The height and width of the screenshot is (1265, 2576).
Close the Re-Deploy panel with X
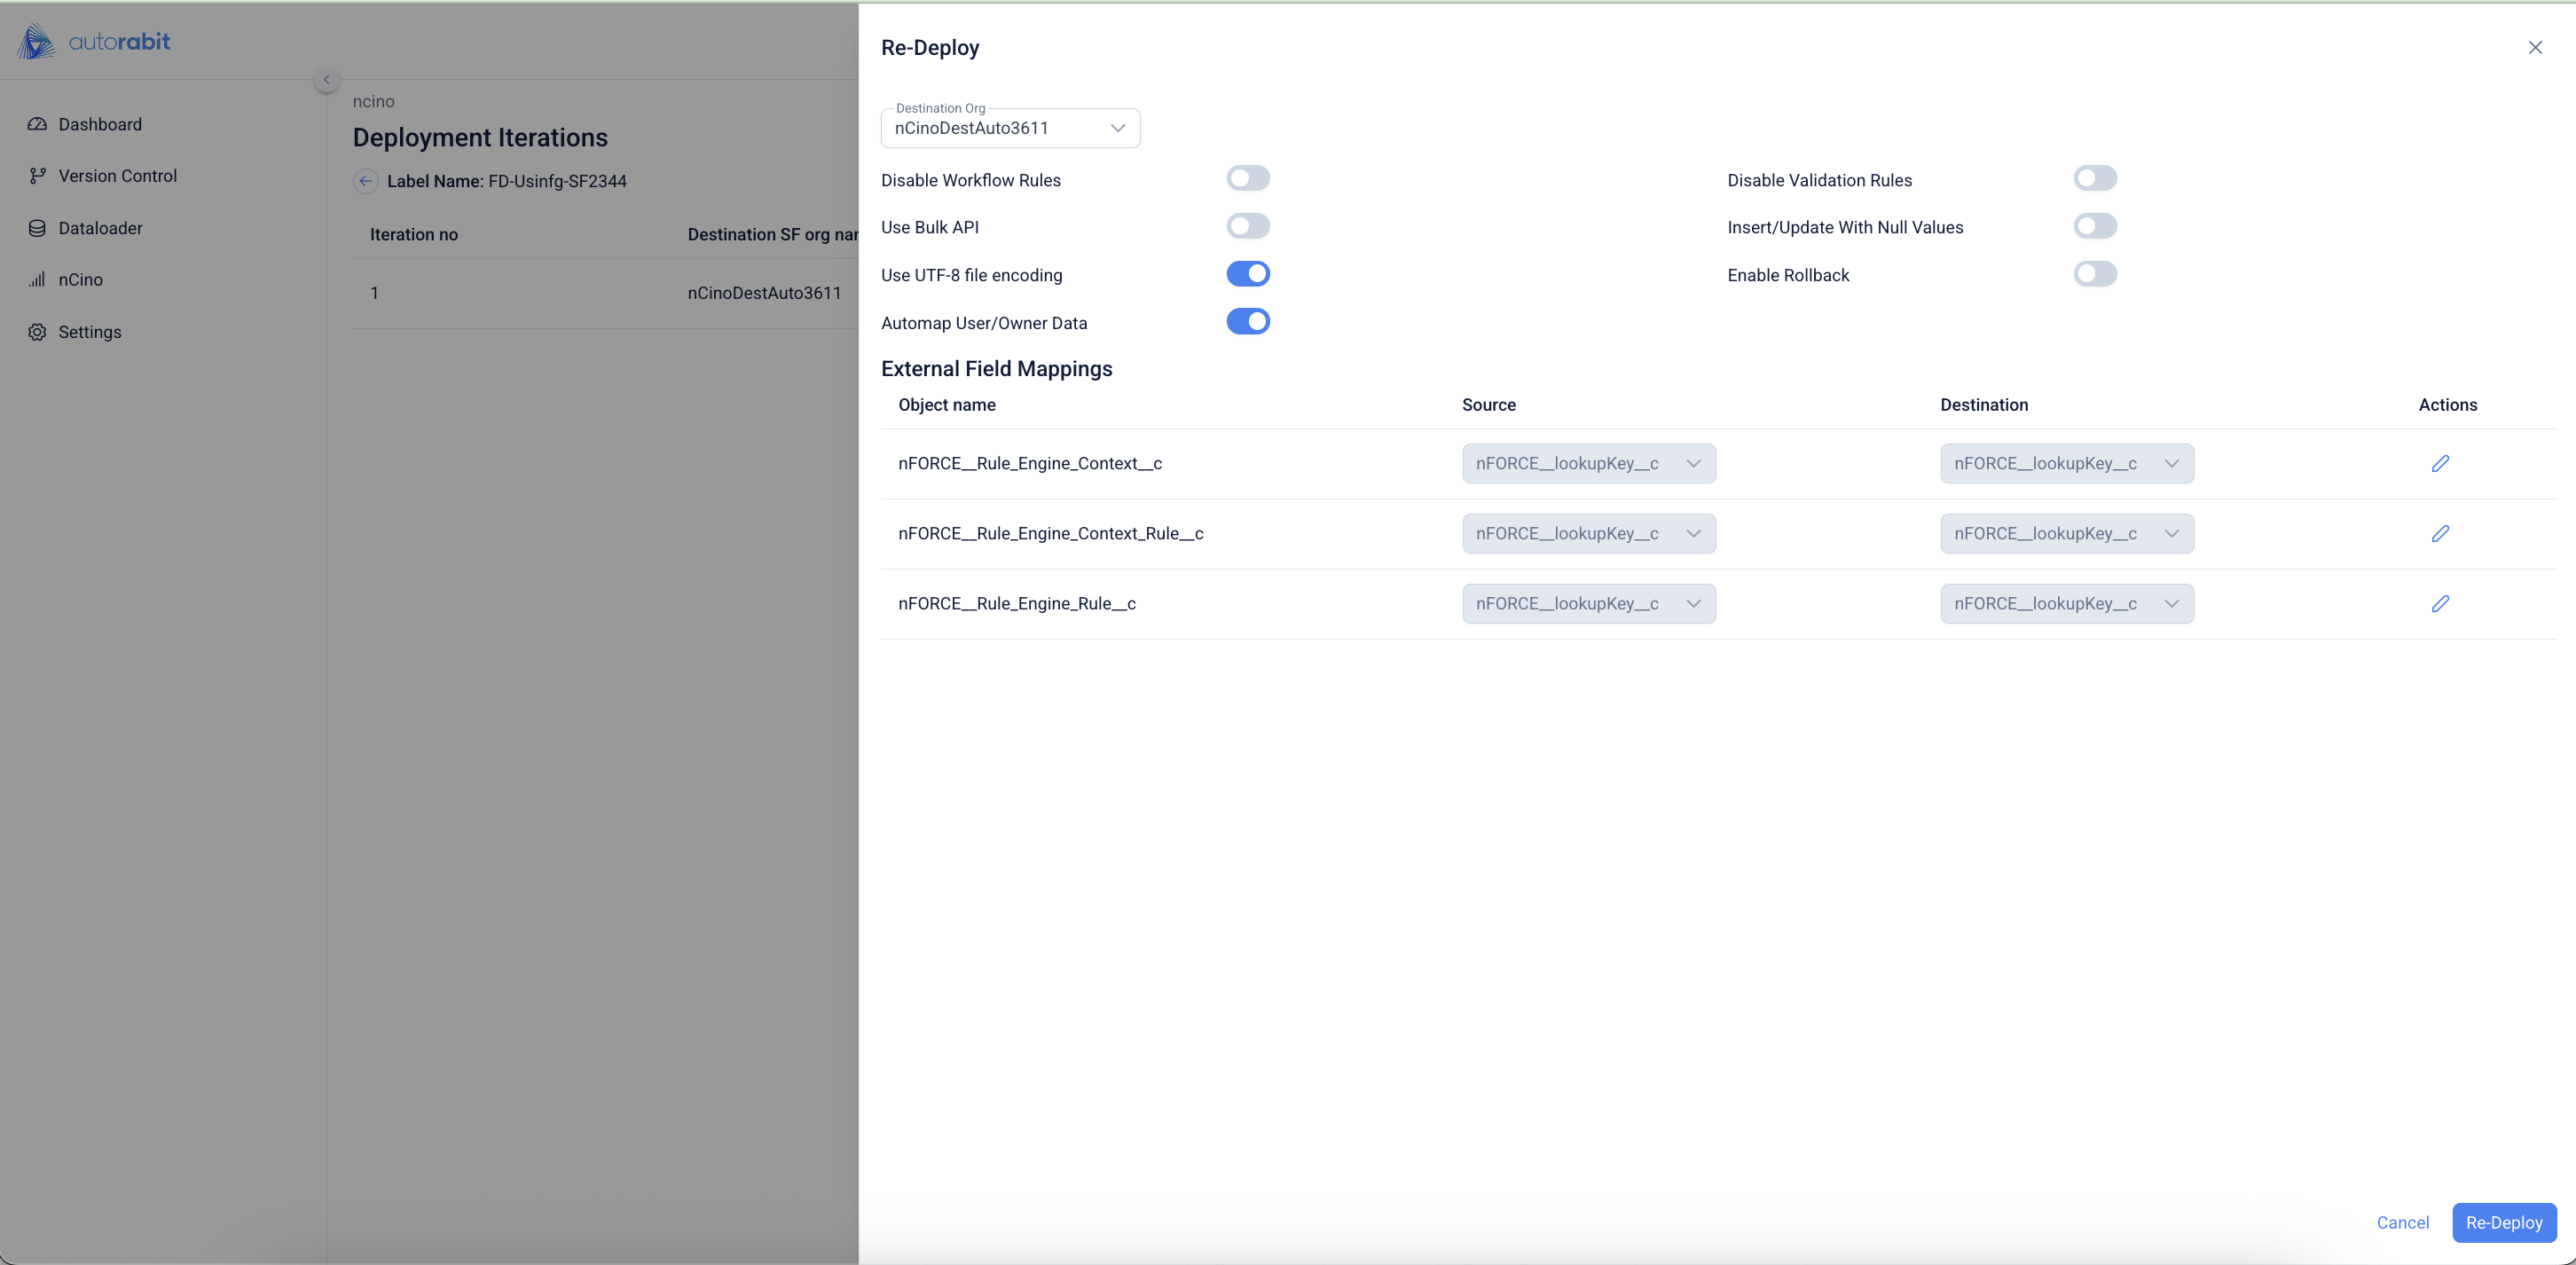[x=2535, y=47]
